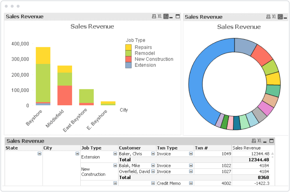
Task: Toggle the donut chart's table view icon
Action: [280, 17]
